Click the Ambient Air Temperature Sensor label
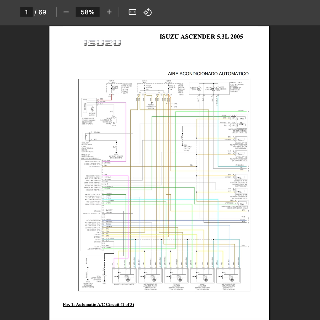Viewport: 320px width, 320px height. [x=235, y=207]
